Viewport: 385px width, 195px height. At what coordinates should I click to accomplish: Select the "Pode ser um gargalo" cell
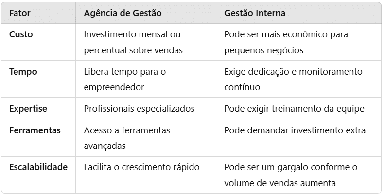pos(291,175)
